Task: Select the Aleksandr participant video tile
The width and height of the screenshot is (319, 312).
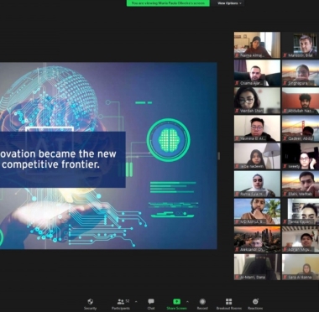Action: pyautogui.click(x=257, y=239)
